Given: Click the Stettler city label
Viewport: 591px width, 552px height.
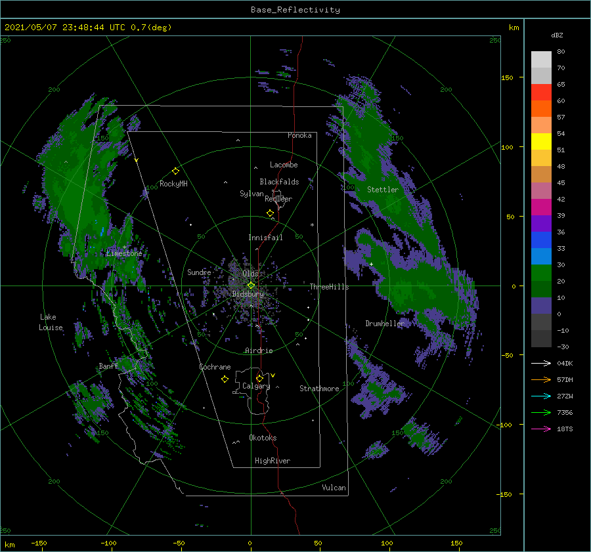Looking at the screenshot, I should pyautogui.click(x=383, y=190).
